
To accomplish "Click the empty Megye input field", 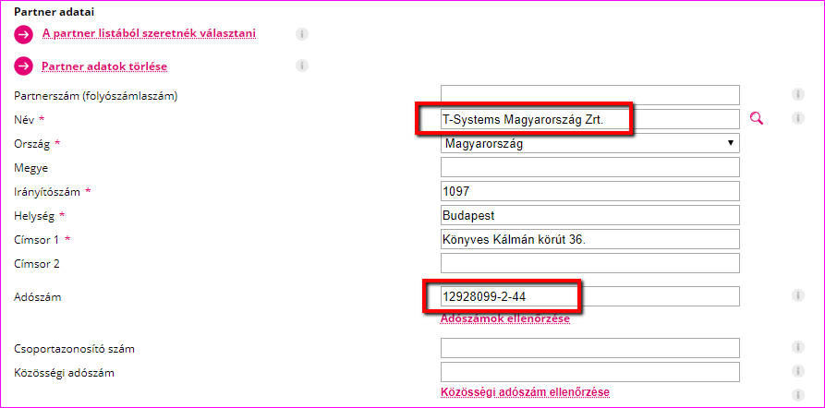I will [x=589, y=167].
